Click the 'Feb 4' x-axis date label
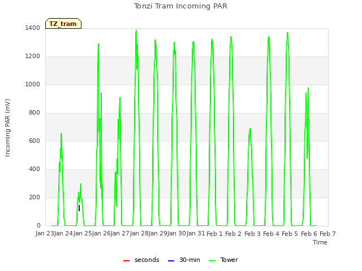This screenshot has height=271, width=362. [271, 234]
